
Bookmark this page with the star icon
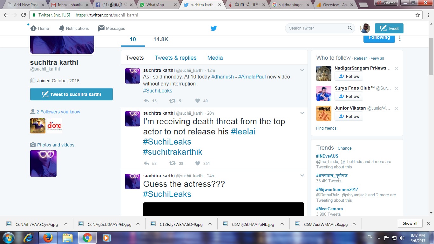click(x=418, y=15)
